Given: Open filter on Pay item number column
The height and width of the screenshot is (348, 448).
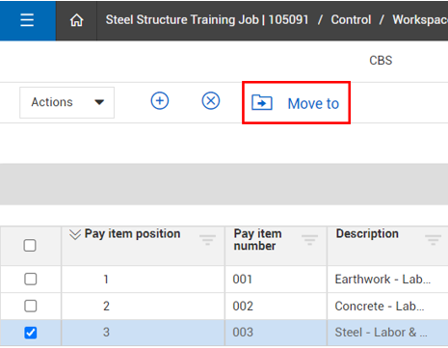Looking at the screenshot, I should (x=309, y=240).
